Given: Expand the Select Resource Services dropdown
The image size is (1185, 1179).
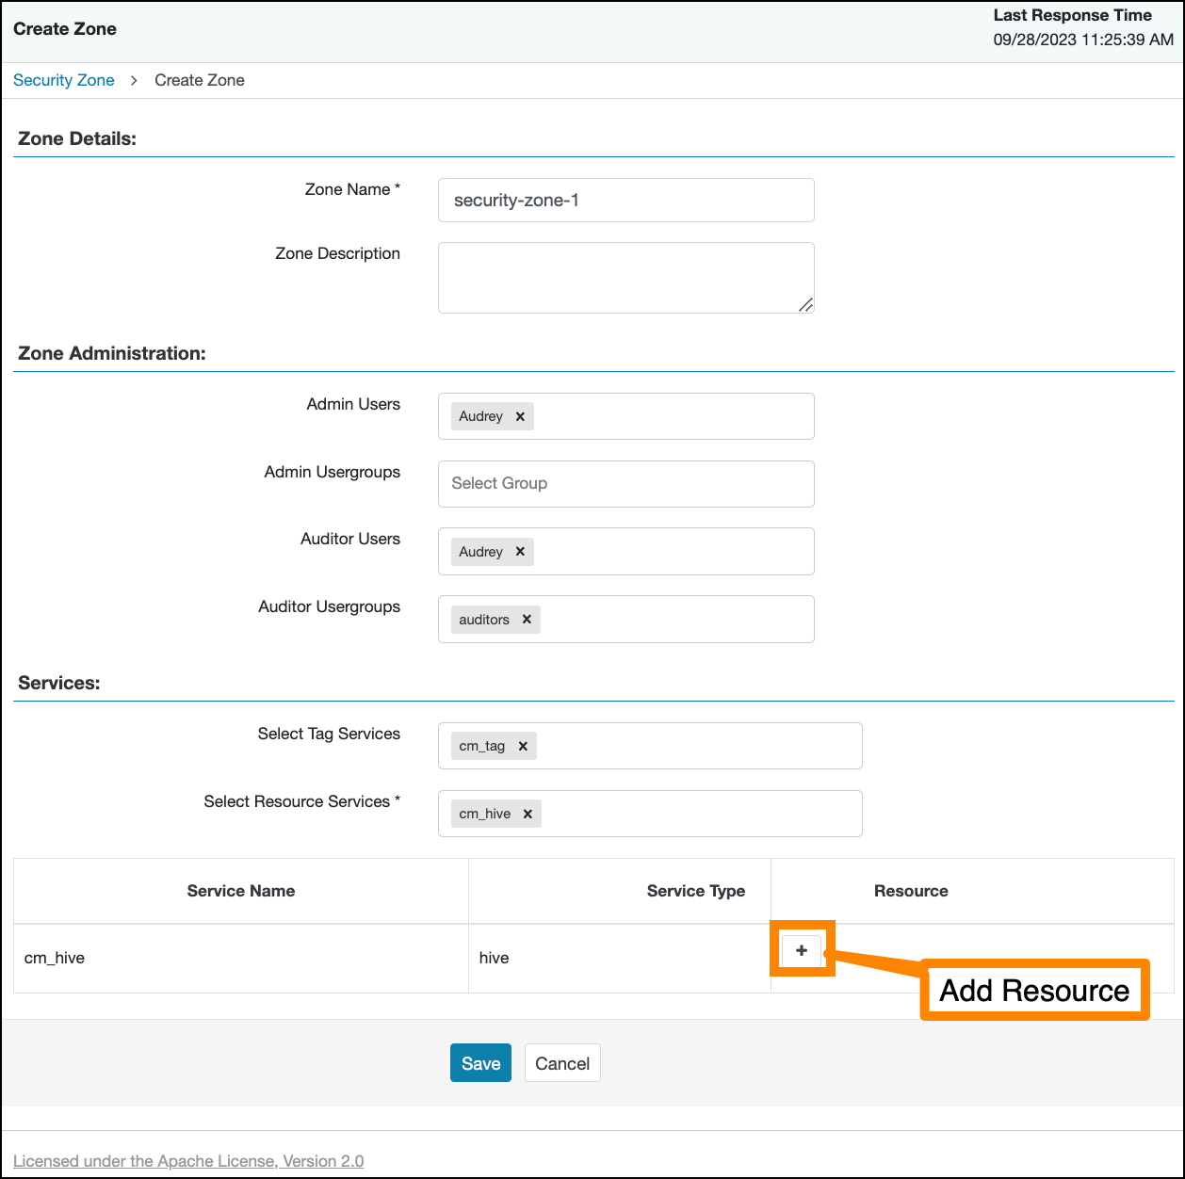Looking at the screenshot, I should 697,814.
